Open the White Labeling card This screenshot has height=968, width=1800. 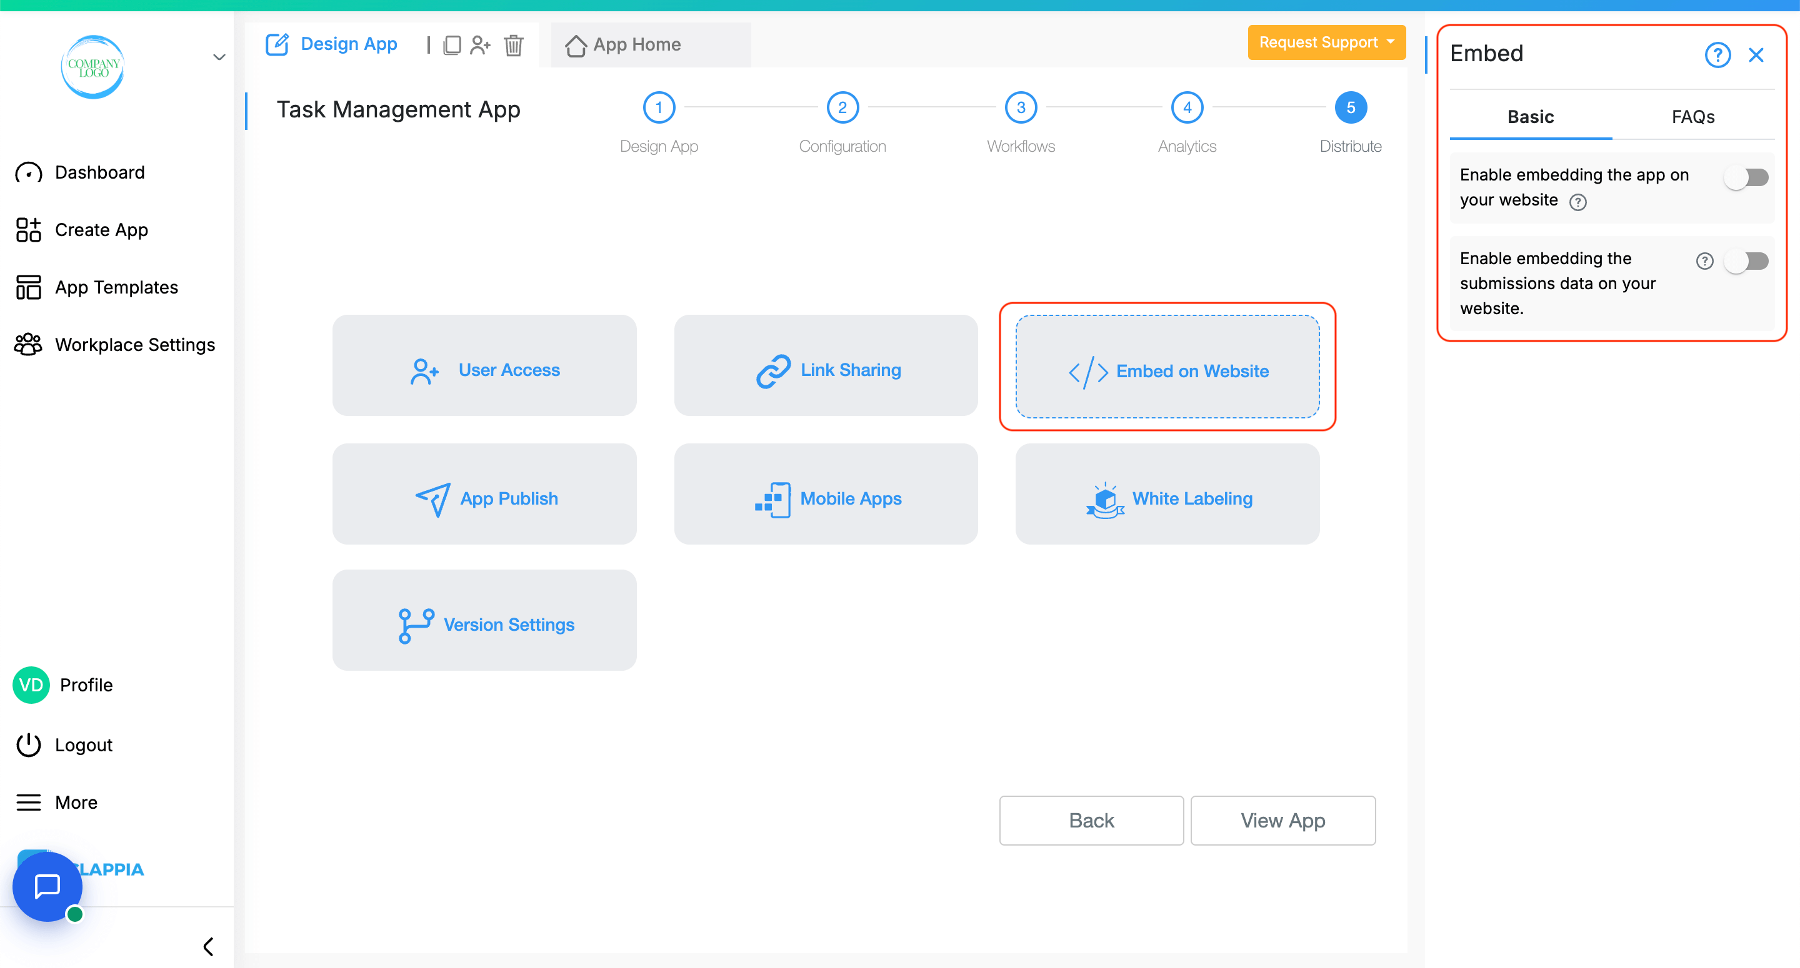coord(1167,494)
